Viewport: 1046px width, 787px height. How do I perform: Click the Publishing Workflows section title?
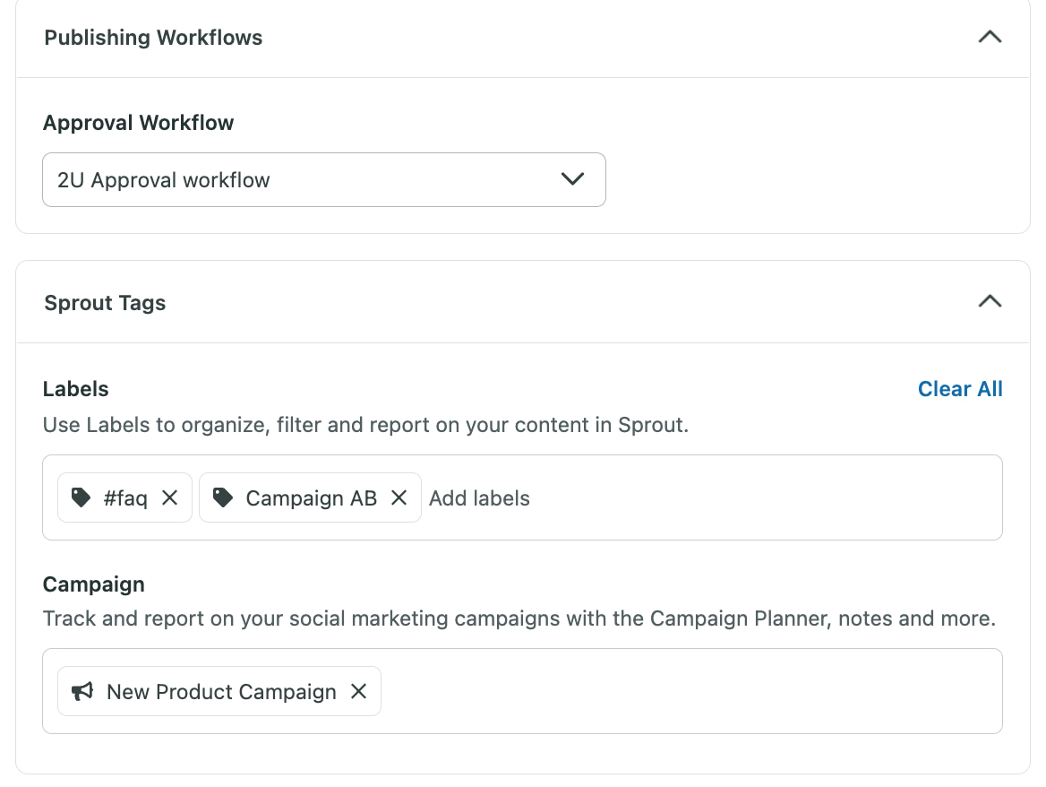coord(152,37)
